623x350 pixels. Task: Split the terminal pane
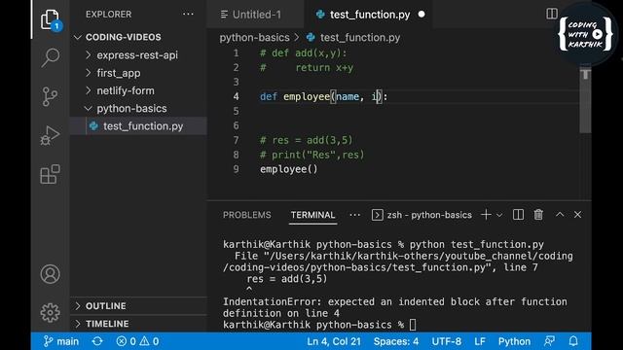[x=518, y=215]
